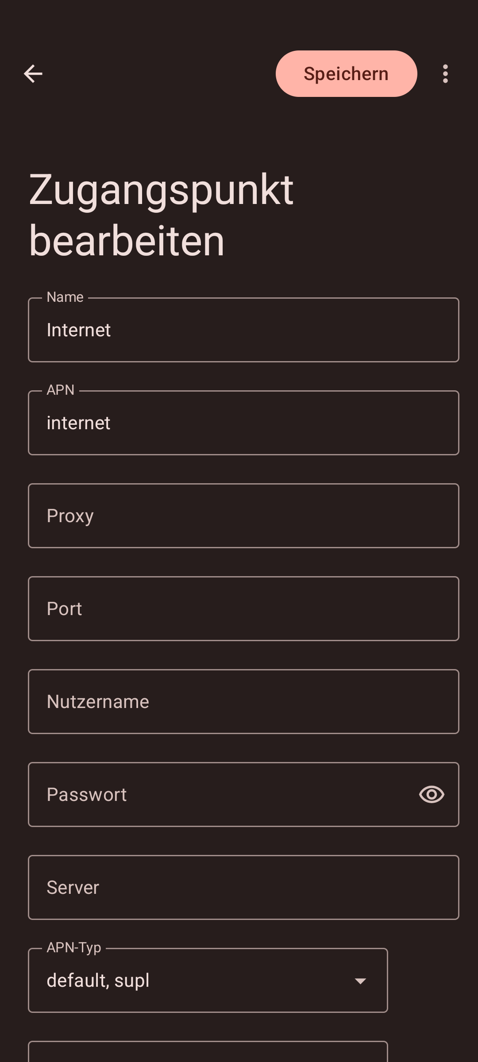Image resolution: width=478 pixels, height=1062 pixels.
Task: Click the empty Proxy field
Action: [x=243, y=516]
